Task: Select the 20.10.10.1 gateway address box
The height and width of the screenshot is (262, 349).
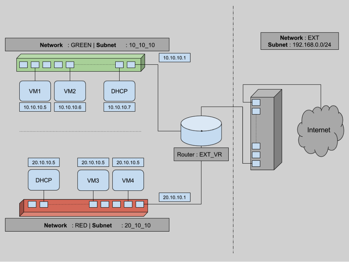Action: 175,197
